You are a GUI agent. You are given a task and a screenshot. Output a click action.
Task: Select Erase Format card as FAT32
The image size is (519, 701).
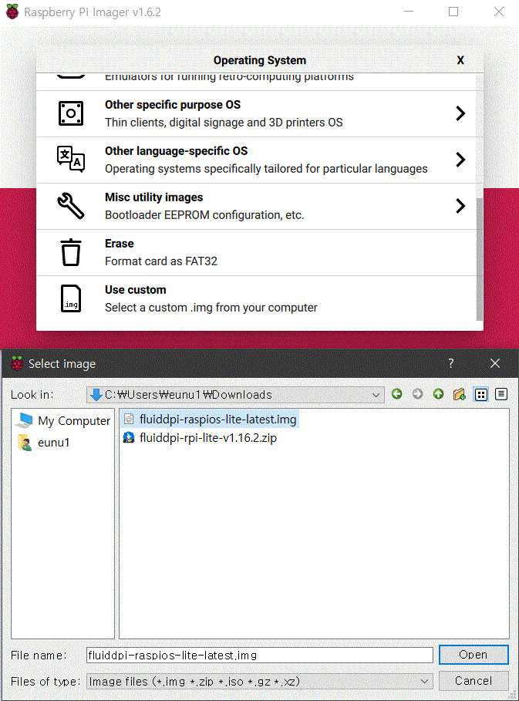[x=256, y=253]
